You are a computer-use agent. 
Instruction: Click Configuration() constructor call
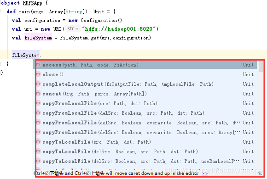tap(101, 20)
